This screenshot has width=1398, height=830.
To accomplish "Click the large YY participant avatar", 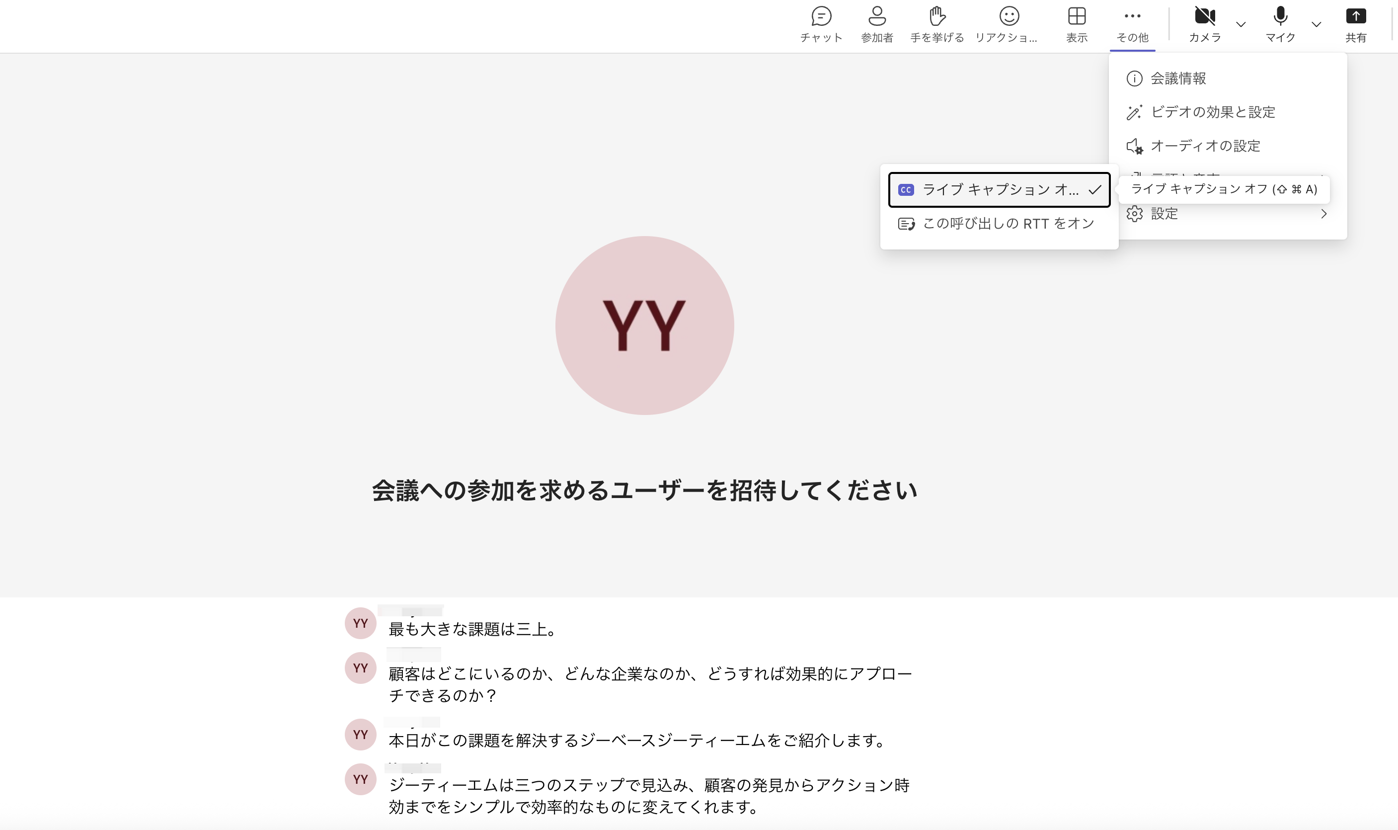I will tap(644, 326).
